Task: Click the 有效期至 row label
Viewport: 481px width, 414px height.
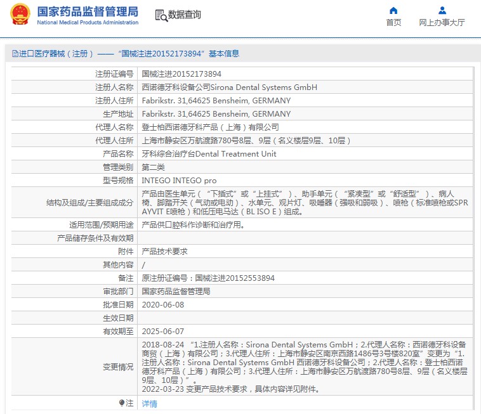Action: pyautogui.click(x=118, y=332)
